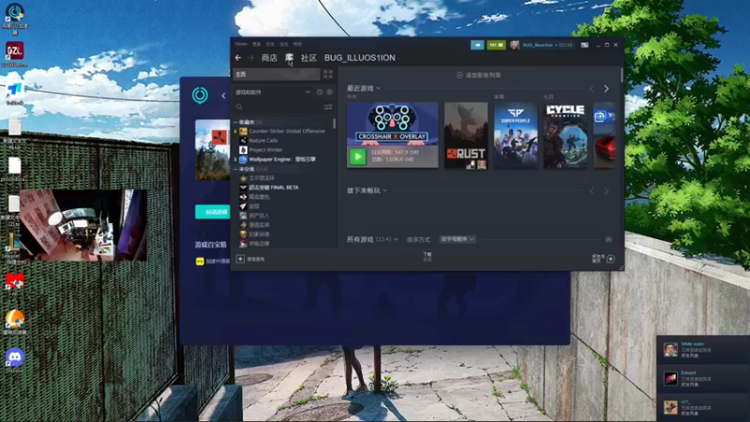Open the BUG_Illuos1on account dropdown

click(547, 45)
